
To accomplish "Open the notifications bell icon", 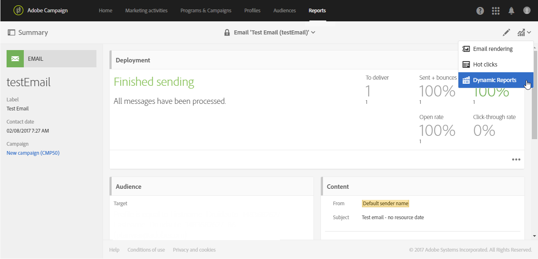I will click(511, 11).
